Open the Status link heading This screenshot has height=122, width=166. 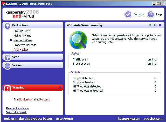tap(75, 53)
